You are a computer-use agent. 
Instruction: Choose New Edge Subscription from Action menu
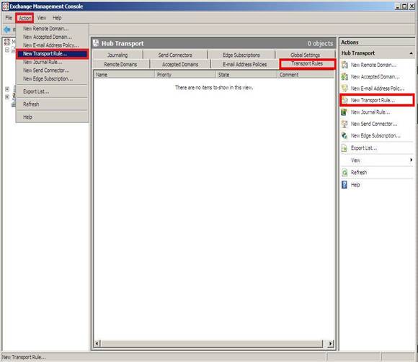coord(52,78)
